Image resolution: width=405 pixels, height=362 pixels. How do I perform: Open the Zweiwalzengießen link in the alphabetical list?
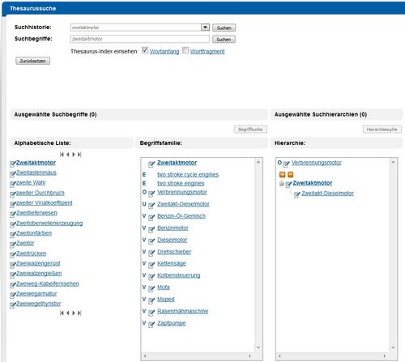pyautogui.click(x=39, y=274)
